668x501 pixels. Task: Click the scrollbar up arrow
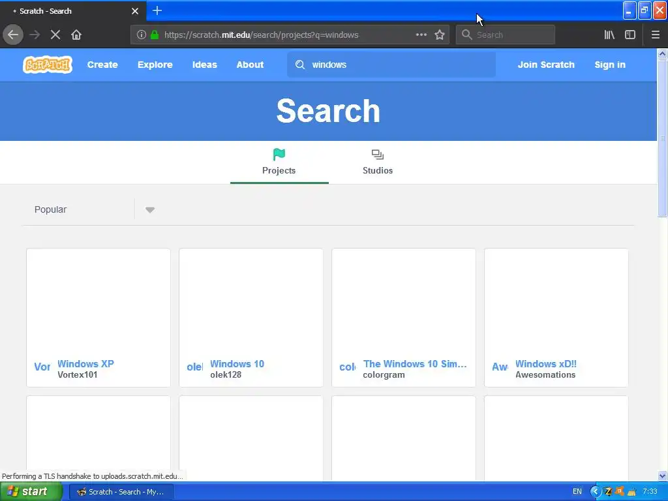662,53
